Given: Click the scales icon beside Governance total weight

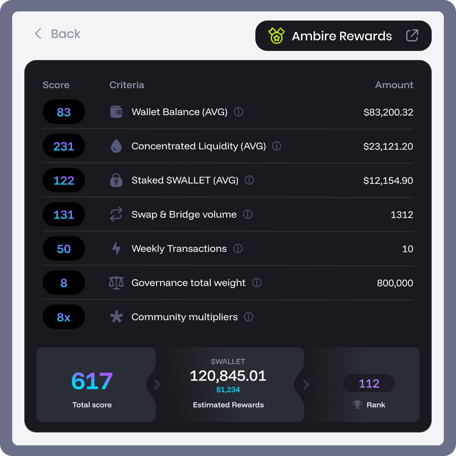Looking at the screenshot, I should click(x=116, y=283).
